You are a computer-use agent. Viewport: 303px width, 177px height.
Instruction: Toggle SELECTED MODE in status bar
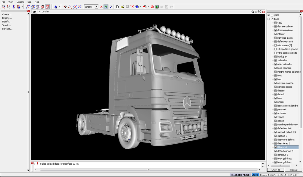click(240, 175)
